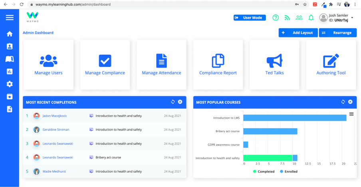Open the archive box sidebar icon
The width and height of the screenshot is (361, 187).
point(10,96)
